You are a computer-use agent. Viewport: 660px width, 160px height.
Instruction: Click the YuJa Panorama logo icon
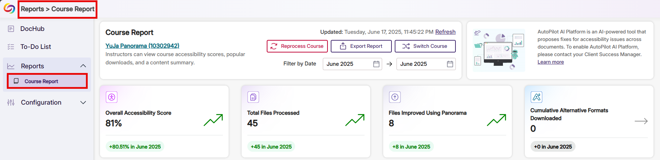pos(9,9)
